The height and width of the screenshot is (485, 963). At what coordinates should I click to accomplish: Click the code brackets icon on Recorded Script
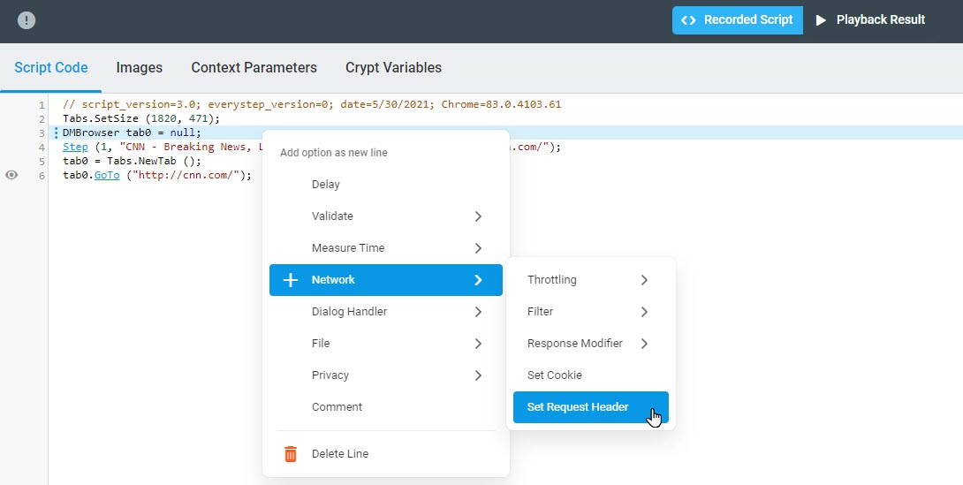[x=688, y=20]
